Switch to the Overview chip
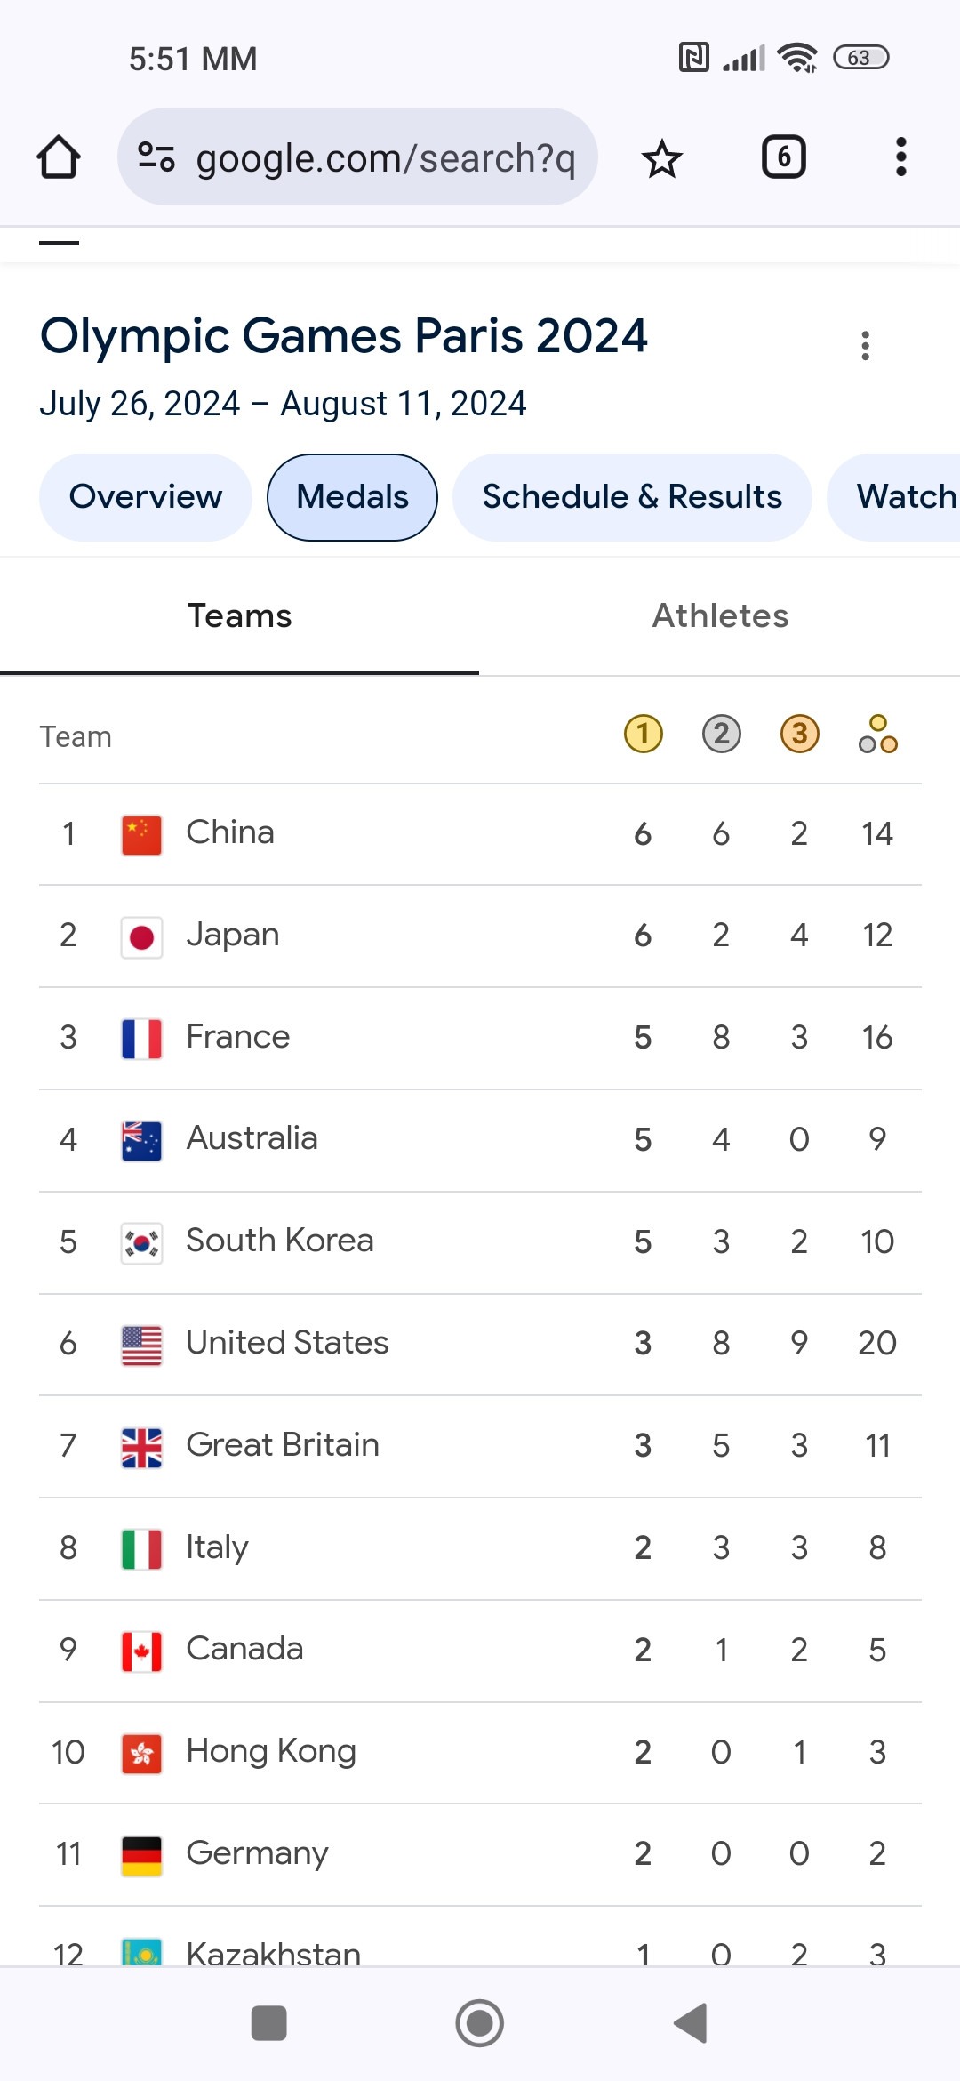The image size is (960, 2081). pos(146,497)
